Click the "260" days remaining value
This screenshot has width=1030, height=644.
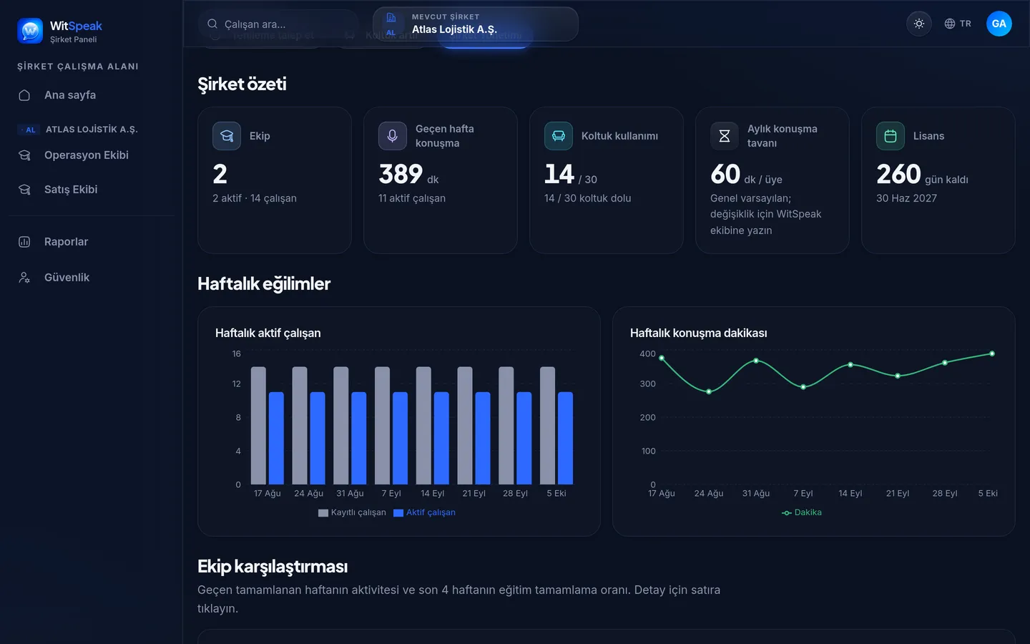point(898,174)
